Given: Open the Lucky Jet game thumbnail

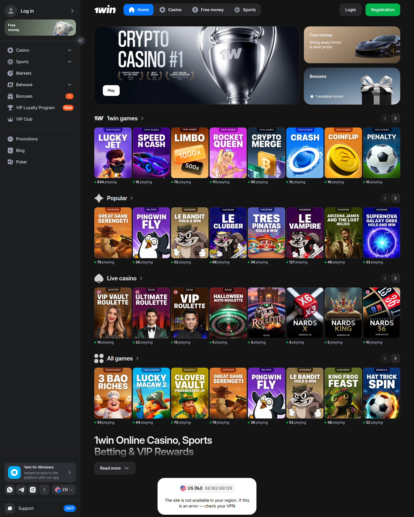Looking at the screenshot, I should click(x=113, y=153).
